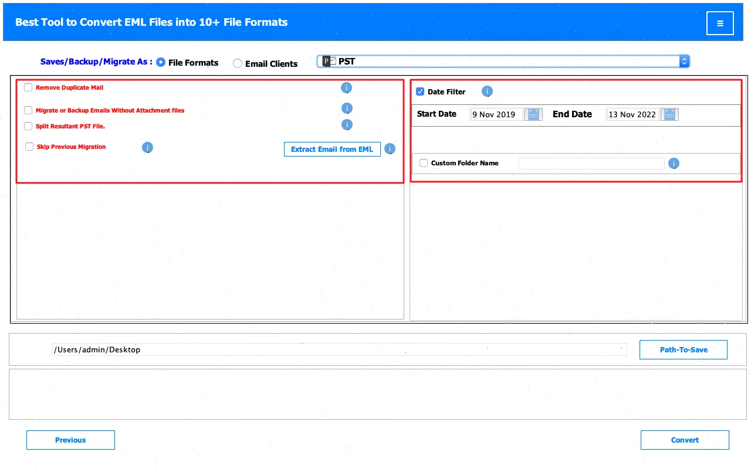
Task: Select the Email Clients radio button
Action: pos(238,63)
